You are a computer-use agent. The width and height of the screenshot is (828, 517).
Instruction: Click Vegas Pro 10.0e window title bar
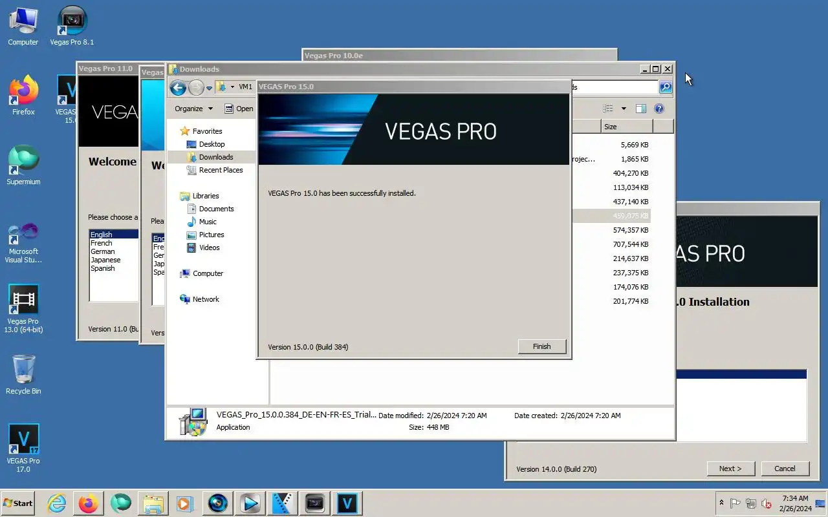pyautogui.click(x=459, y=56)
